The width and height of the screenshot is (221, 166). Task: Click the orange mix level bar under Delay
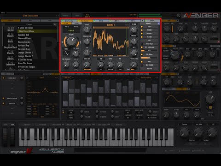tap(145, 58)
